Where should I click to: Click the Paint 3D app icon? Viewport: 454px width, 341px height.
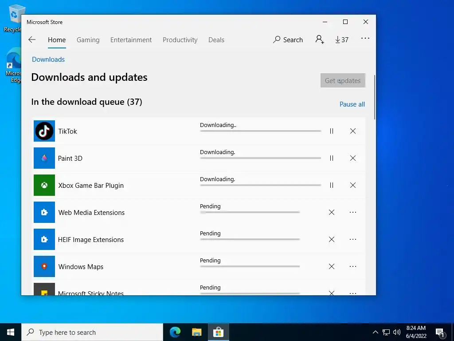pos(44,158)
